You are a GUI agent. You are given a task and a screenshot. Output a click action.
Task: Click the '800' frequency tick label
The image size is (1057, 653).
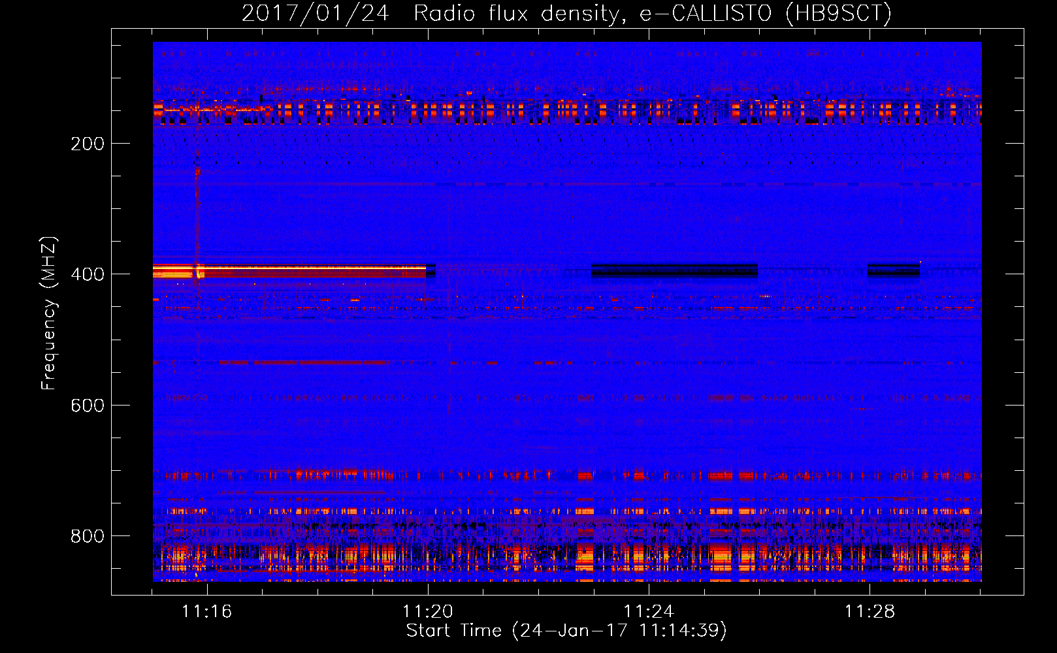88,536
